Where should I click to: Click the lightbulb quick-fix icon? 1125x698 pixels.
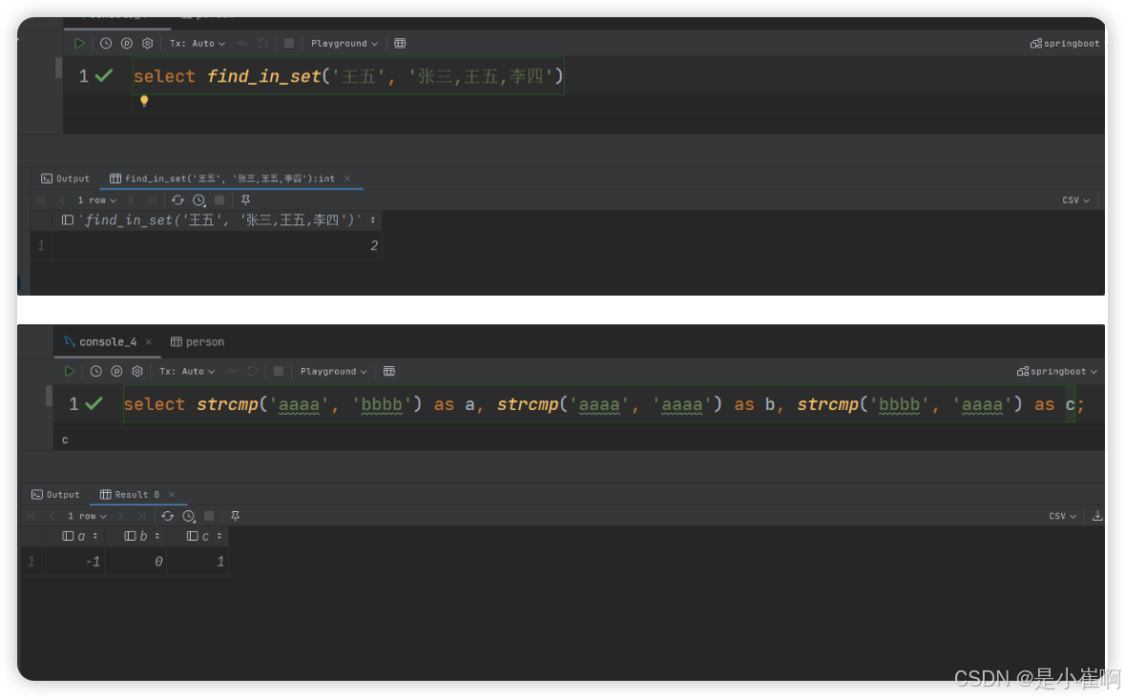click(x=144, y=100)
